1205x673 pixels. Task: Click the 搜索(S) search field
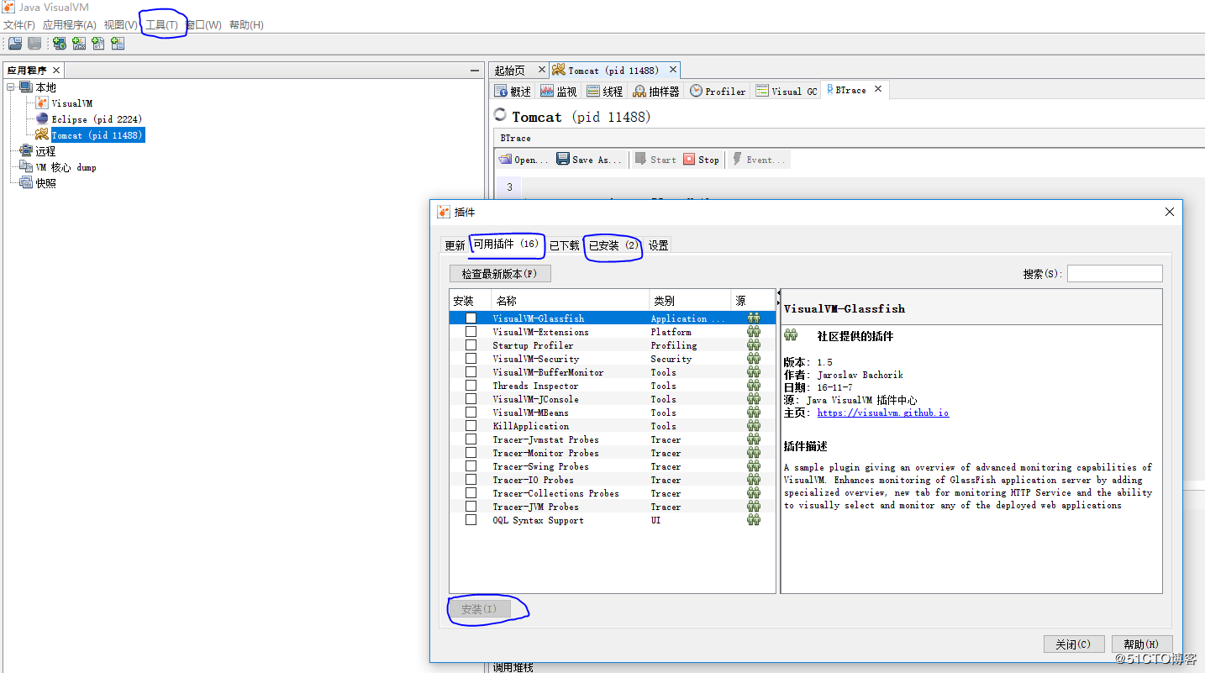point(1115,273)
